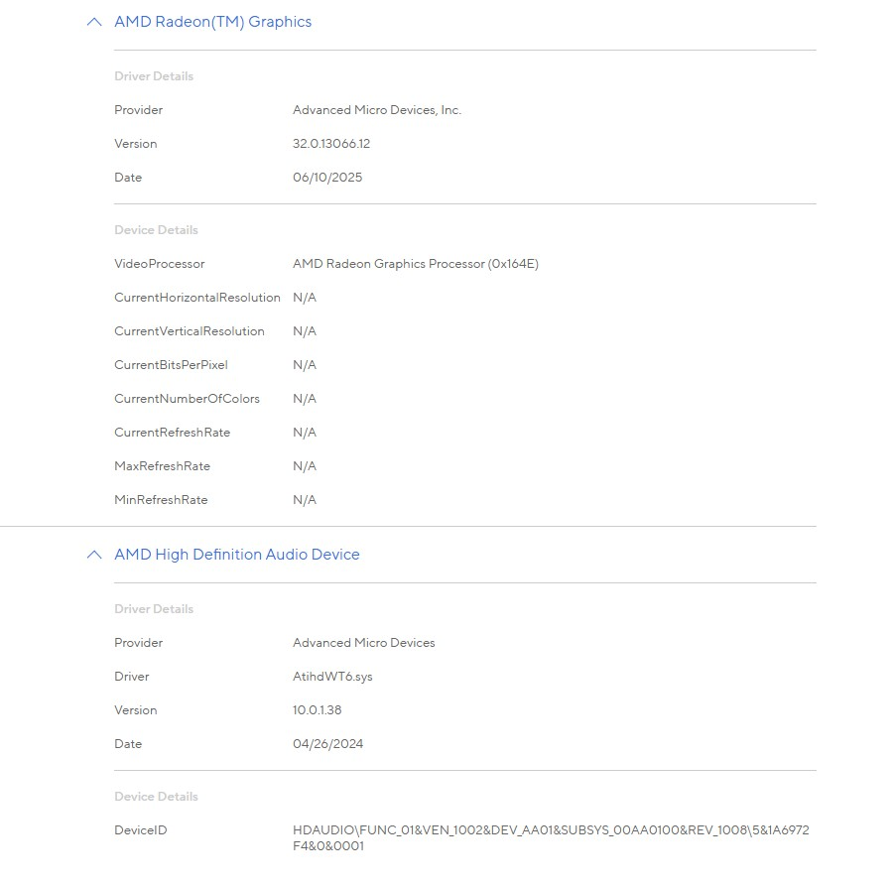The height and width of the screenshot is (884, 896).
Task: Select N/A value next to MinRefreshRate
Action: coord(304,499)
